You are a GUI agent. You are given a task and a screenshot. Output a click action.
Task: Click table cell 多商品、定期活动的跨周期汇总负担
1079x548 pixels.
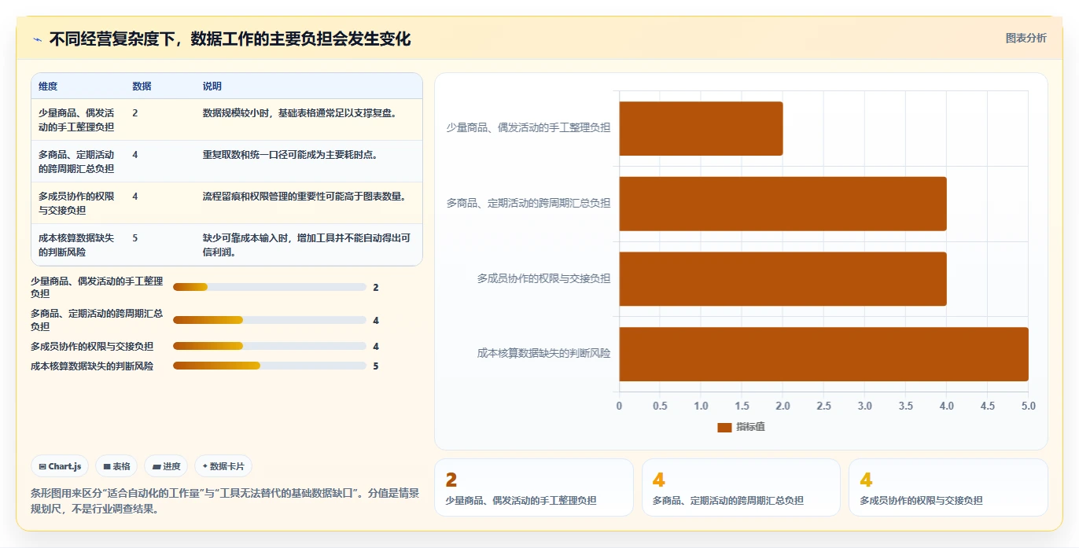[77, 161]
